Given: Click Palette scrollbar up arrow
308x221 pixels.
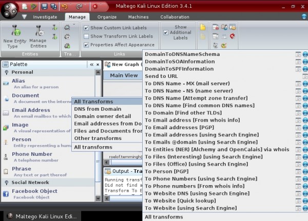Looking at the screenshot, I should click(98, 73).
